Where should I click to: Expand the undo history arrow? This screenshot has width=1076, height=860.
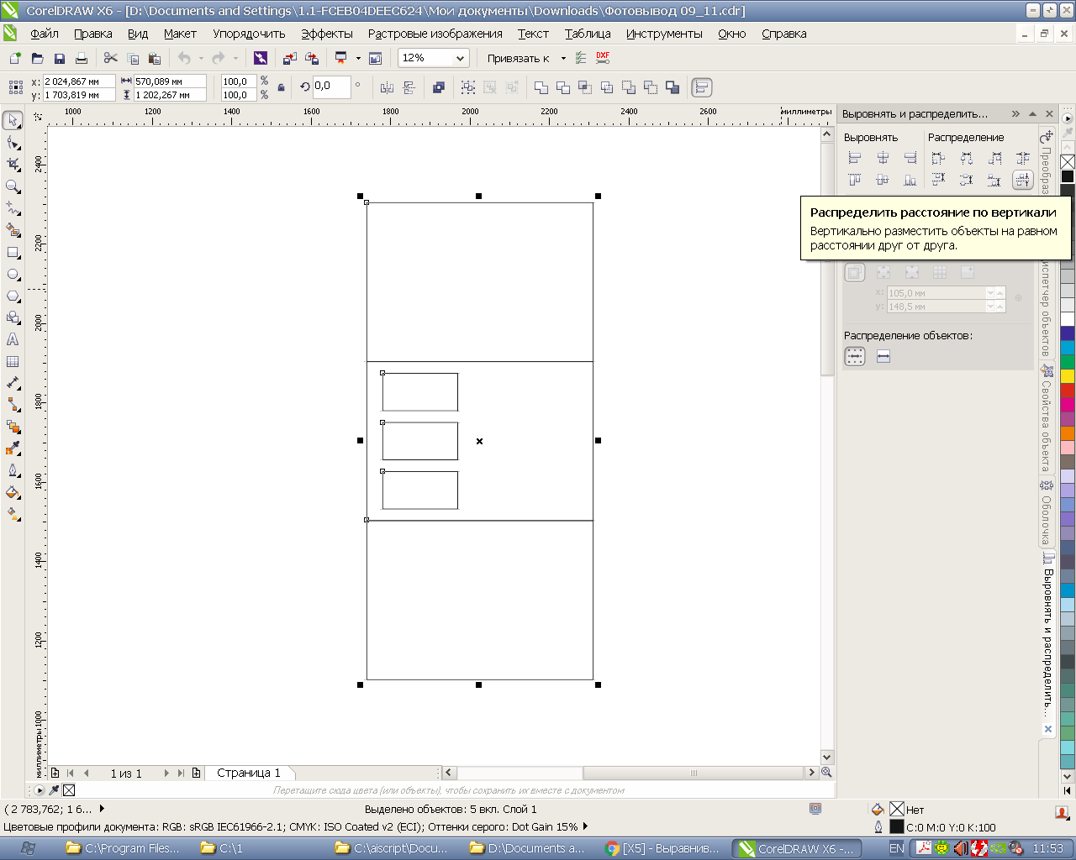pos(201,58)
